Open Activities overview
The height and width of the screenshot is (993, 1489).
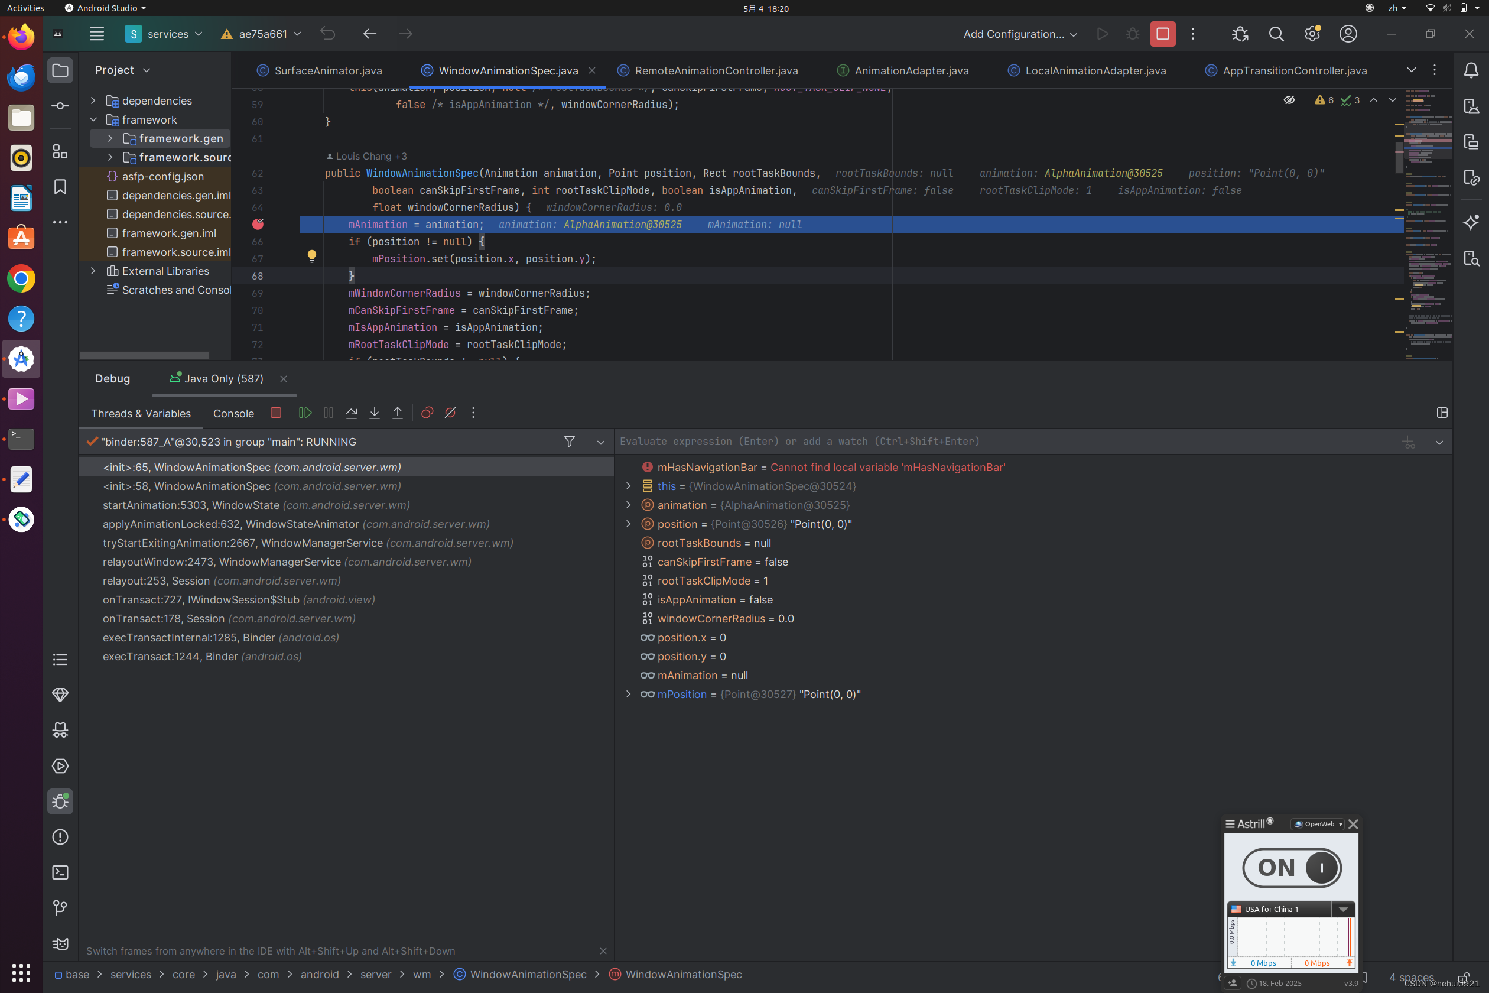[x=25, y=8]
